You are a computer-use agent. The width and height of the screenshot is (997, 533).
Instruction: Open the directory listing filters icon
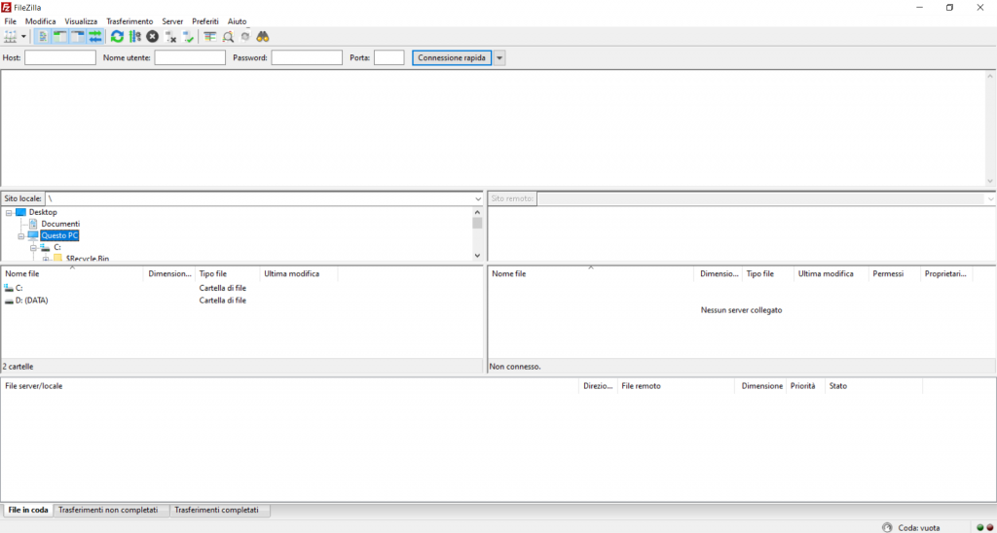209,37
